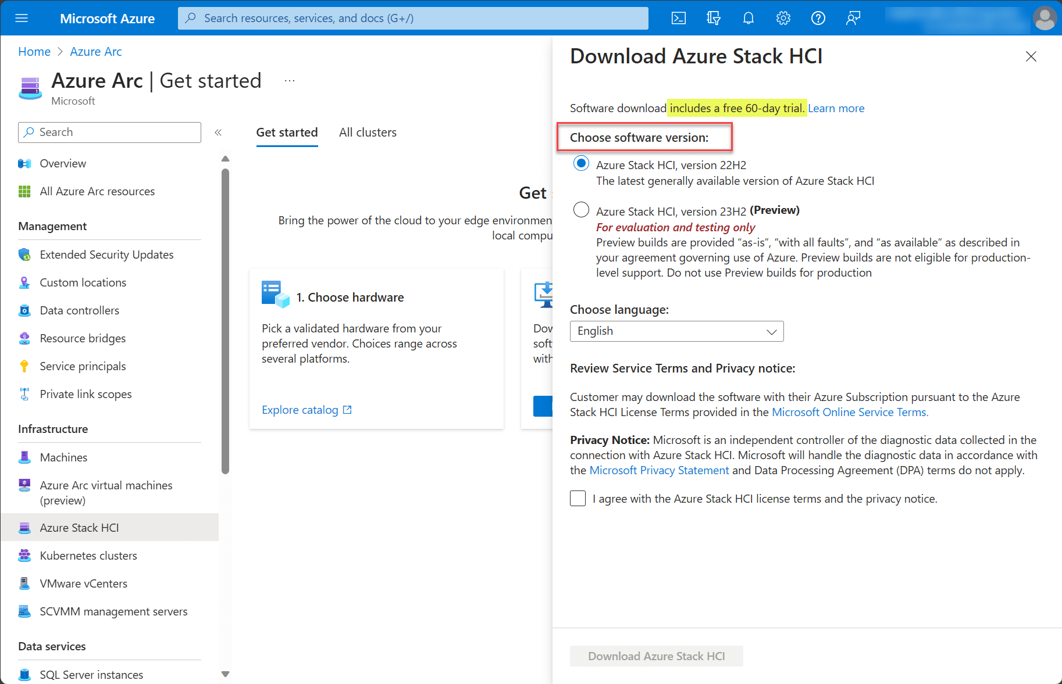Image resolution: width=1062 pixels, height=684 pixels.
Task: Open Kubernetes clusters in sidebar
Action: pyautogui.click(x=88, y=556)
